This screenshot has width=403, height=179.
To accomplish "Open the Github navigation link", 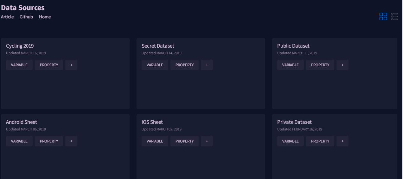I will point(26,17).
